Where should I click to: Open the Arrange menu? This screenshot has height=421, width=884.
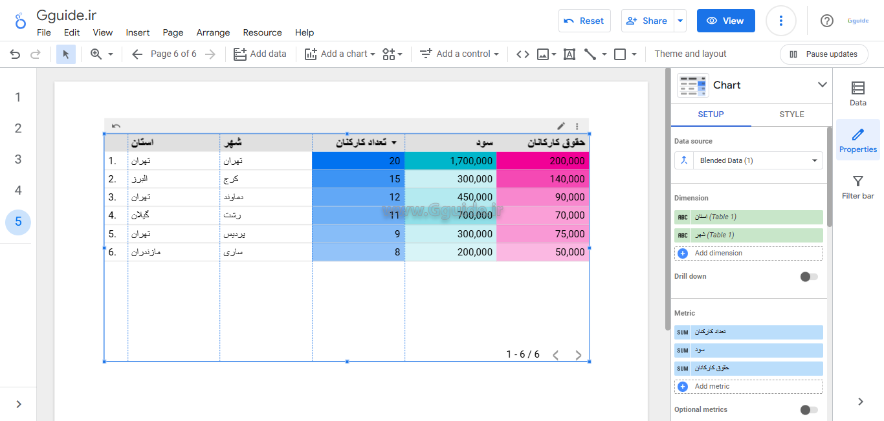pos(213,32)
